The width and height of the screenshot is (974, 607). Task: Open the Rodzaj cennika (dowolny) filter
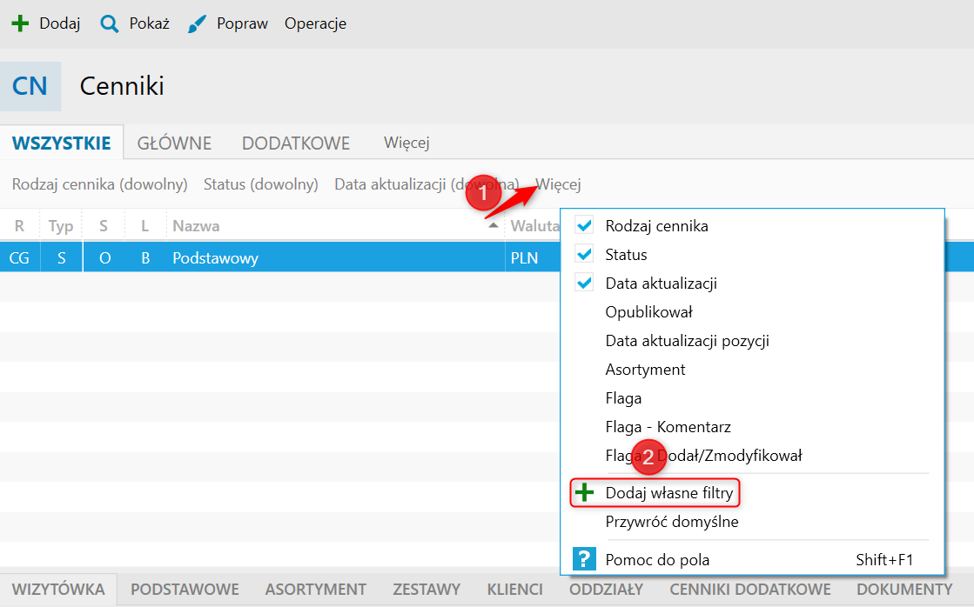pyautogui.click(x=99, y=184)
